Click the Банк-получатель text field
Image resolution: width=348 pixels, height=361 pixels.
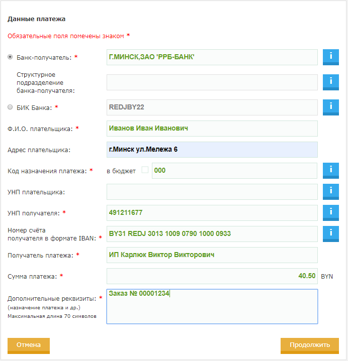click(x=212, y=57)
